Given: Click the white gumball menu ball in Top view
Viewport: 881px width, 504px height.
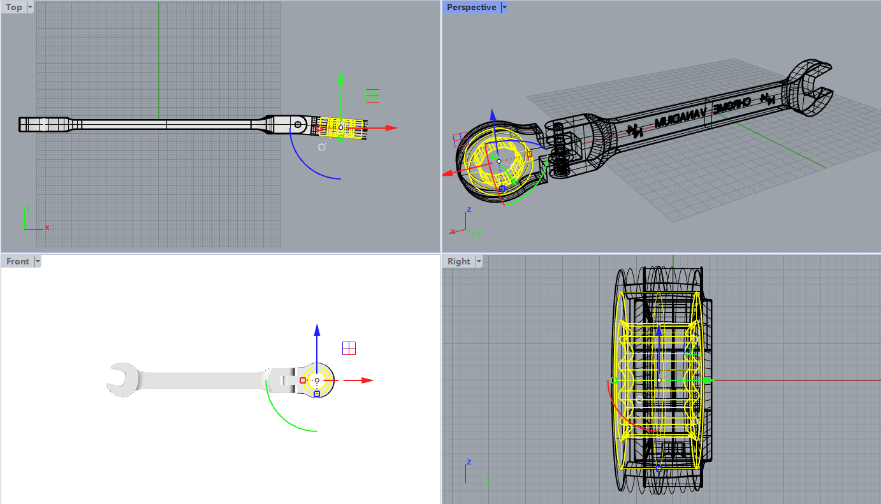Looking at the screenshot, I should (x=322, y=147).
